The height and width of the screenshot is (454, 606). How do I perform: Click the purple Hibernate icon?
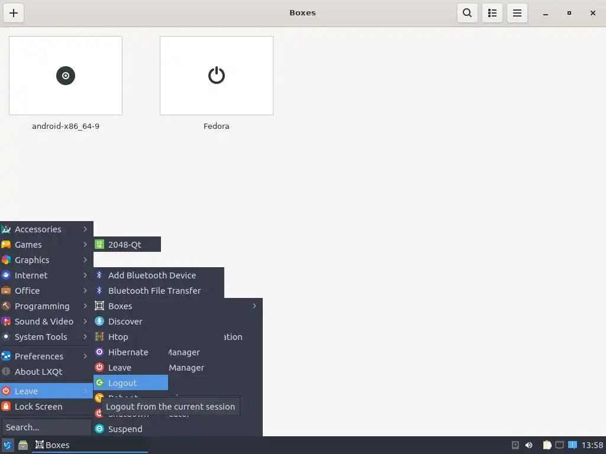[99, 352]
